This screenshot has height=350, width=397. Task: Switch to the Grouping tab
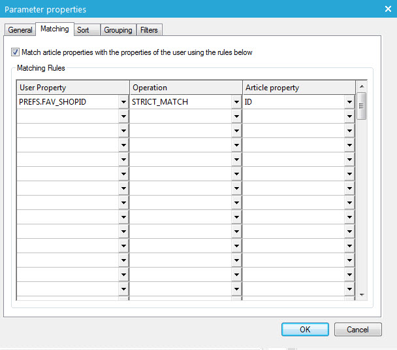118,30
